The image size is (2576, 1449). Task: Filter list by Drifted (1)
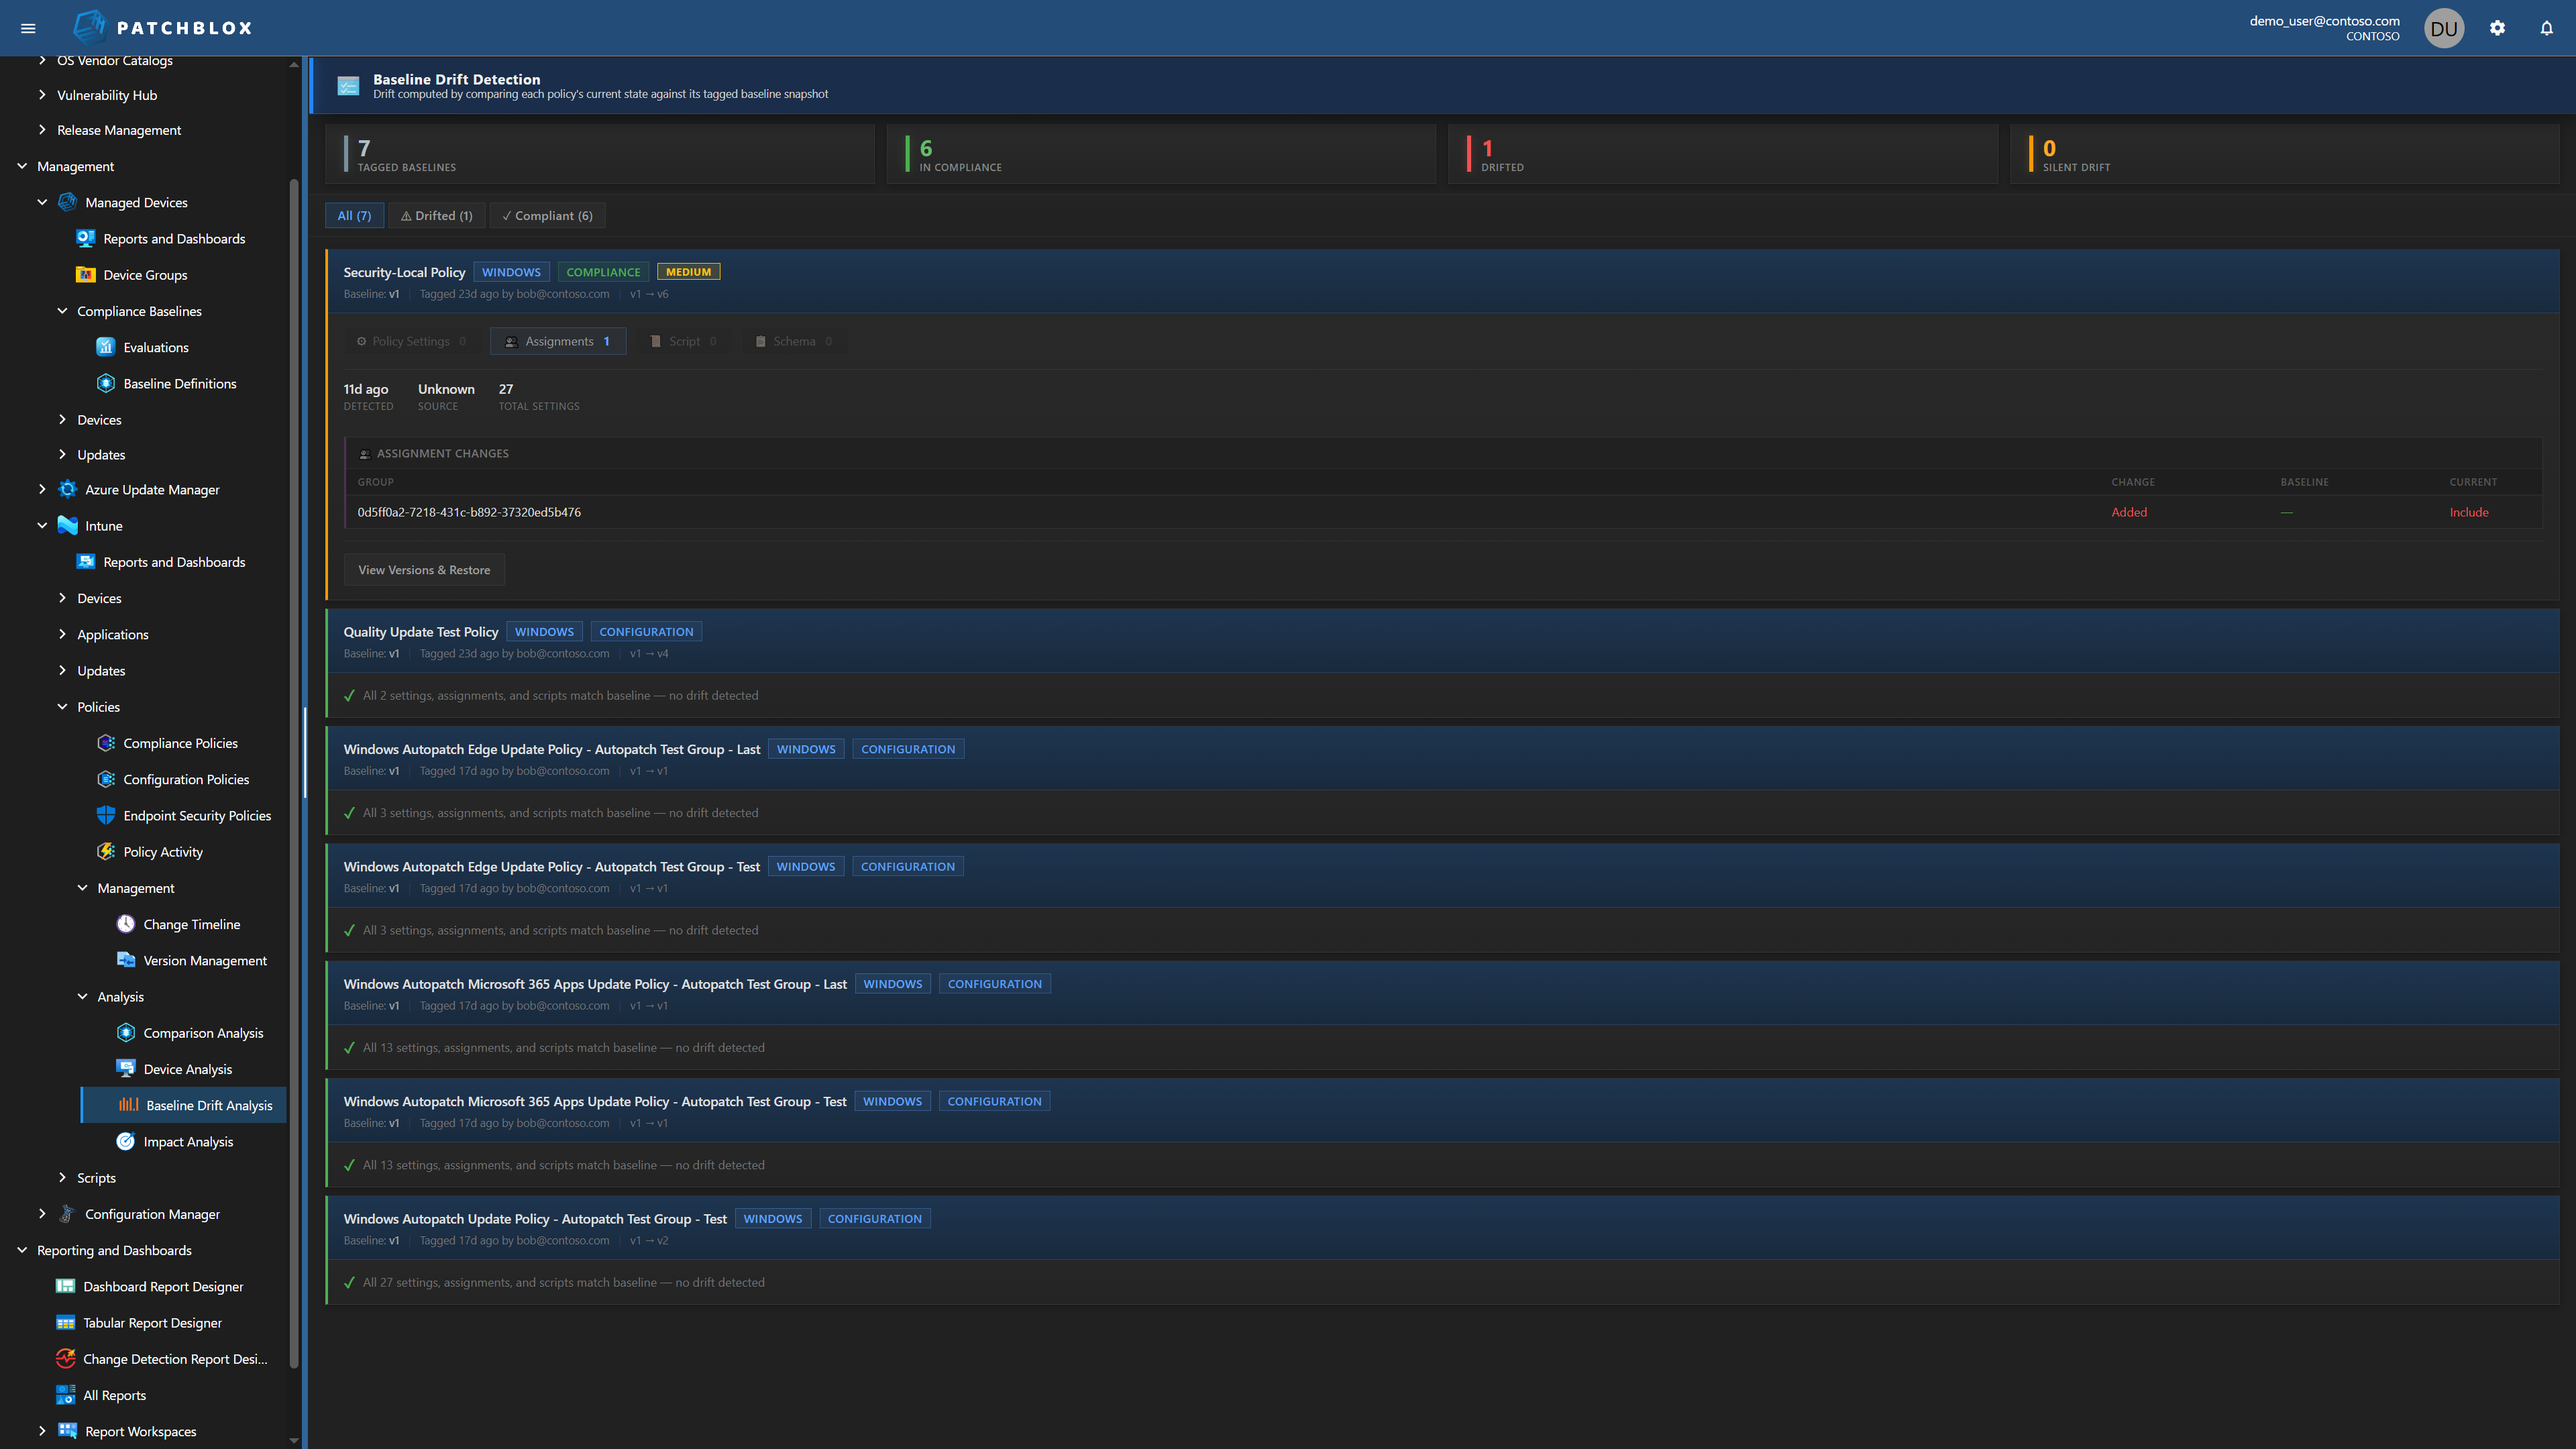[x=436, y=215]
